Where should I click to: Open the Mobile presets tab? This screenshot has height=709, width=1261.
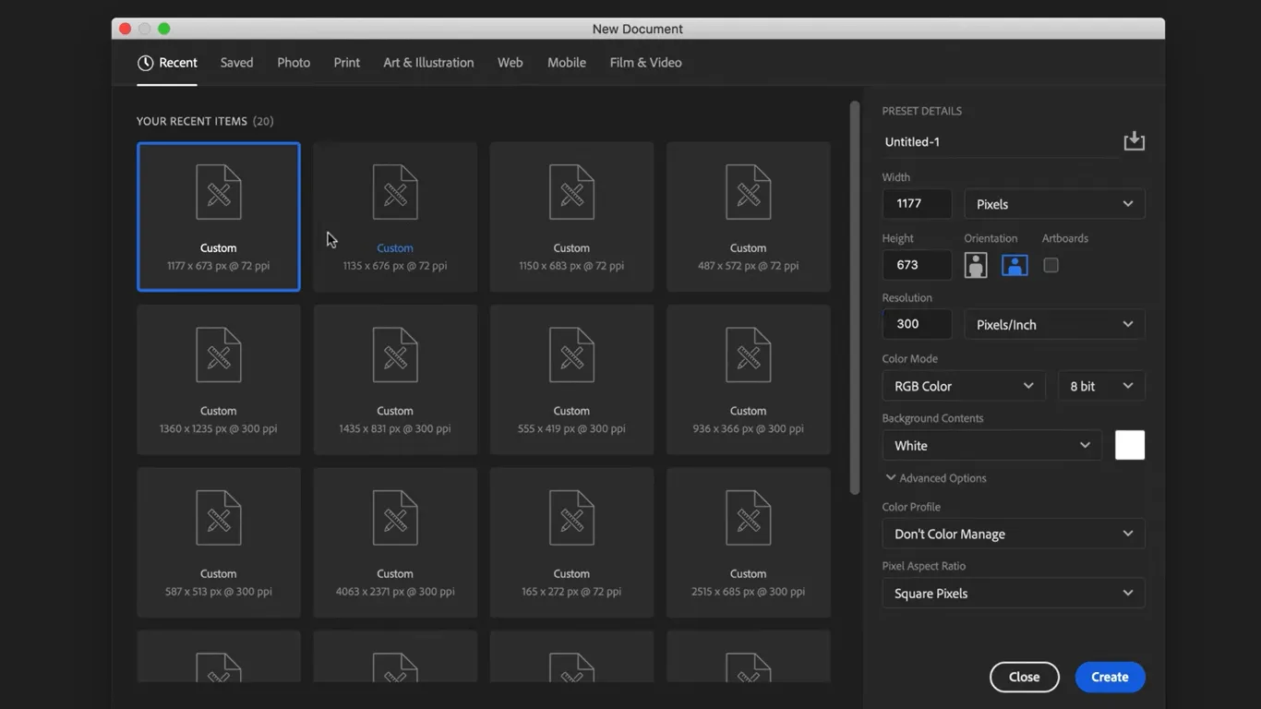567,63
